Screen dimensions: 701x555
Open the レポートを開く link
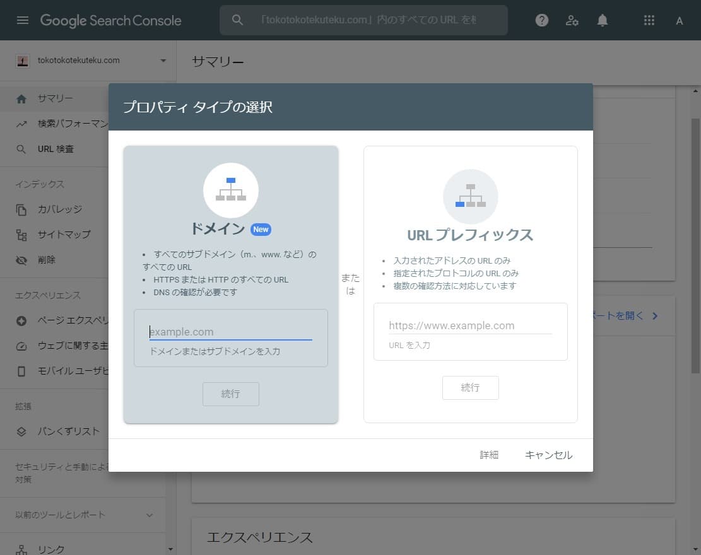(618, 316)
